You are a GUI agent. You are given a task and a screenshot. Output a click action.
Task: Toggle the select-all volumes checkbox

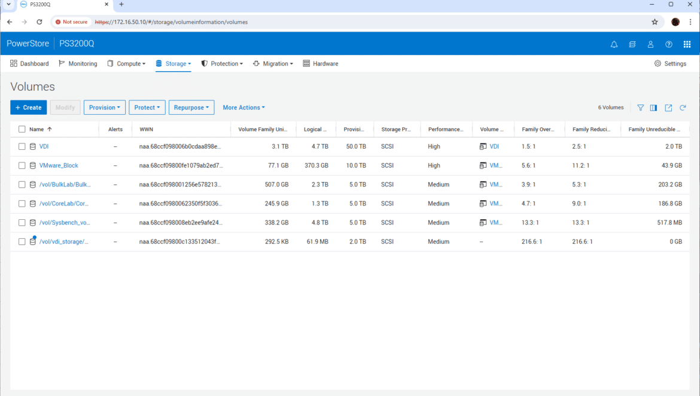tap(22, 129)
